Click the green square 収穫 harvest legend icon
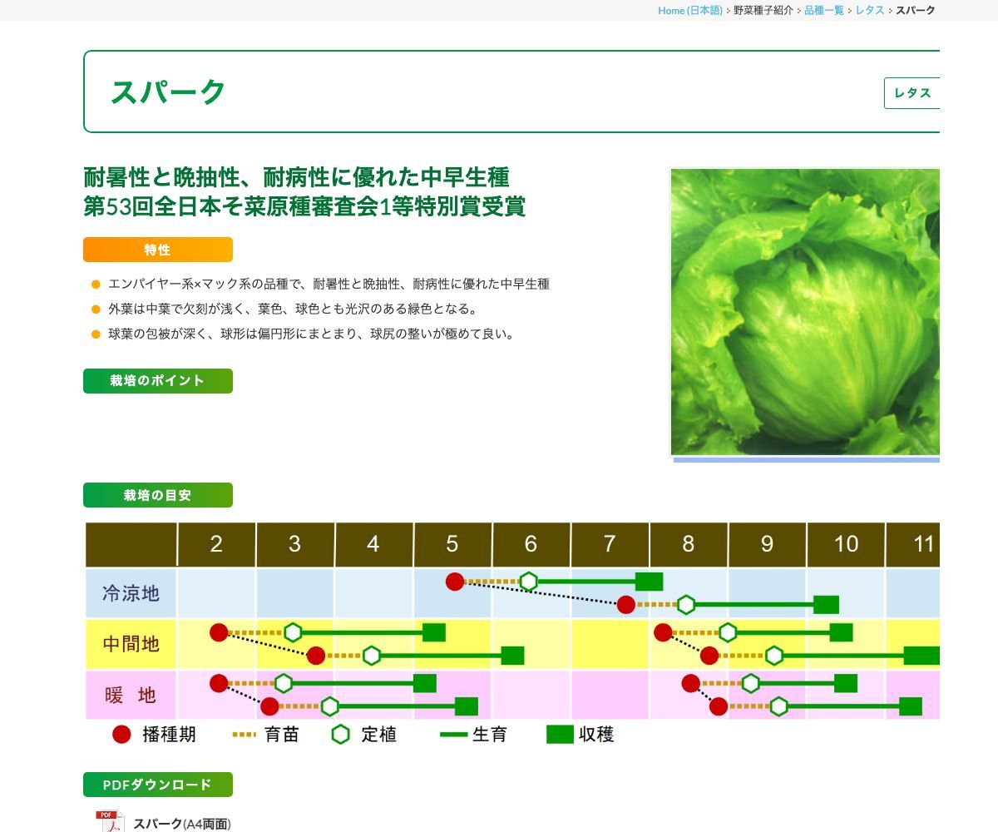This screenshot has width=998, height=832. point(557,735)
